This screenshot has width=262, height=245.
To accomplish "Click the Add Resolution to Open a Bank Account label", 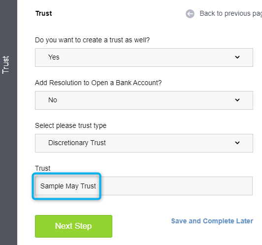I will pos(98,83).
